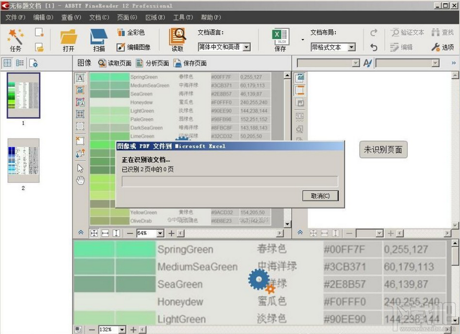Activate the delete region tool
Viewport: 460px width, 334px height.
pos(80,140)
